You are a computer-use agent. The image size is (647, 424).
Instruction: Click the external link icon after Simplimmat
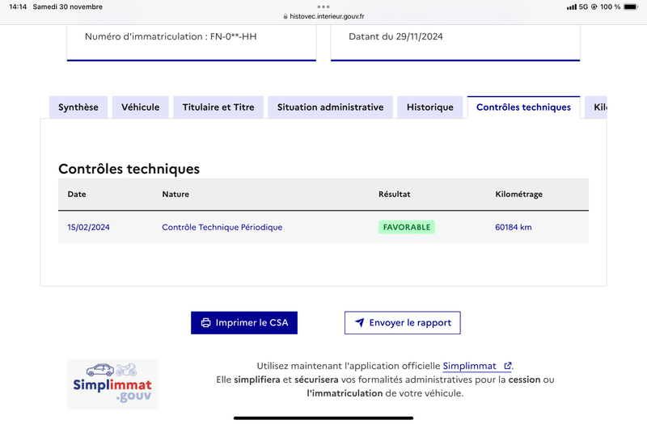(x=508, y=366)
